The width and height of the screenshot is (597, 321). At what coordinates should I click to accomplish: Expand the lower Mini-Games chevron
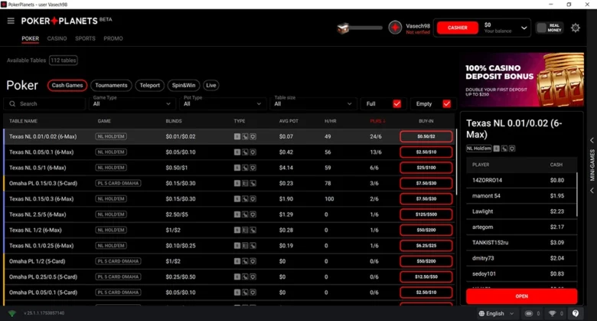click(x=592, y=191)
